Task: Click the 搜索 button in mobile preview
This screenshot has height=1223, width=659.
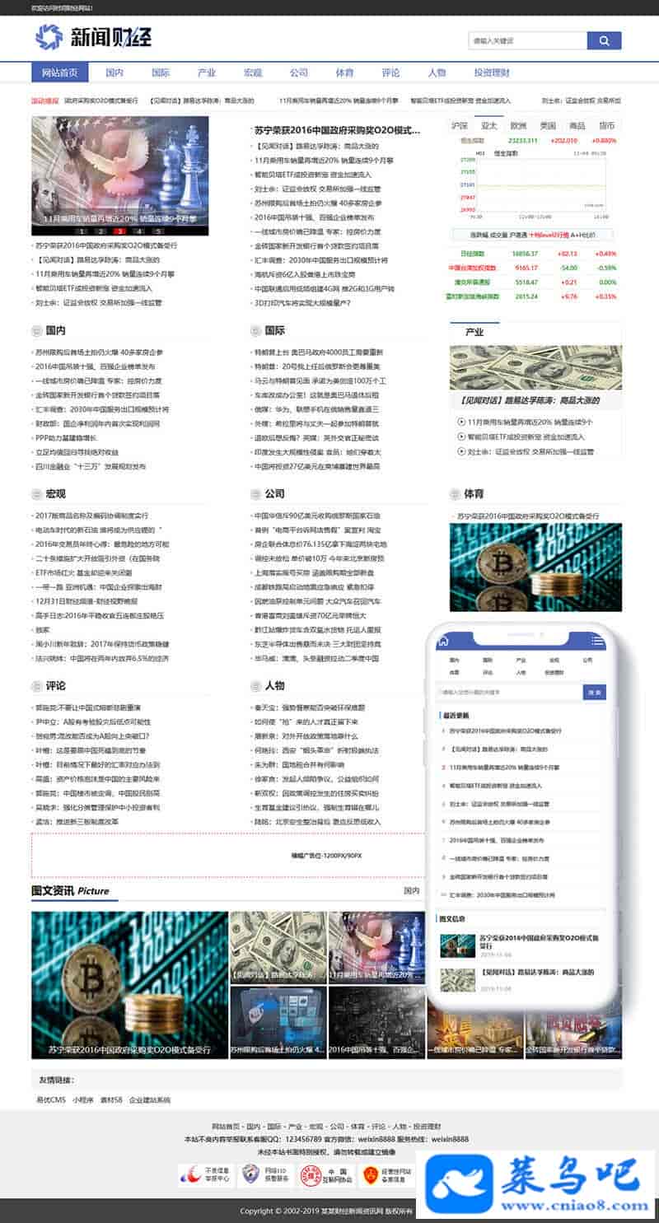Action: (x=595, y=693)
